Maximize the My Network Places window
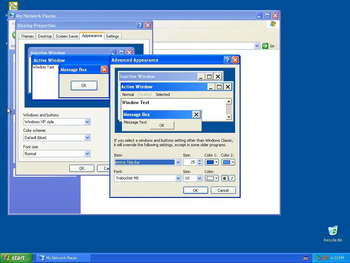This screenshot has width=350, height=263. point(267,16)
